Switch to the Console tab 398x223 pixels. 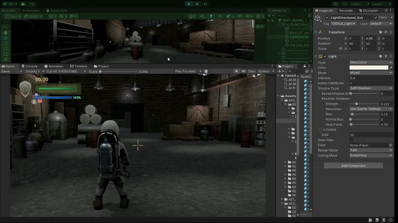point(30,66)
